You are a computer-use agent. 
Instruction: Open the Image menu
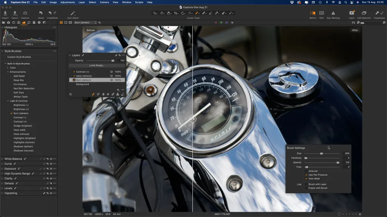[53, 2]
